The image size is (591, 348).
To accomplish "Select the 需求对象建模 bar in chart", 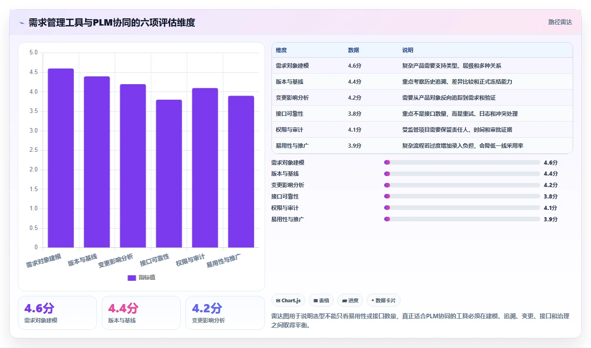I will 61,158.
